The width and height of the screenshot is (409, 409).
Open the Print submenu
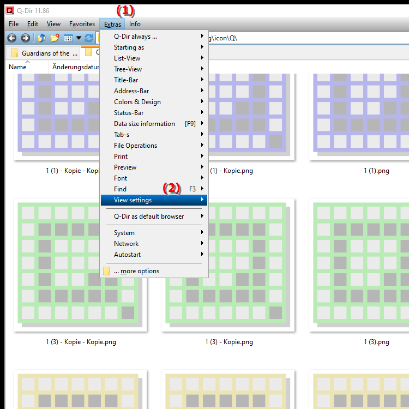(x=154, y=157)
